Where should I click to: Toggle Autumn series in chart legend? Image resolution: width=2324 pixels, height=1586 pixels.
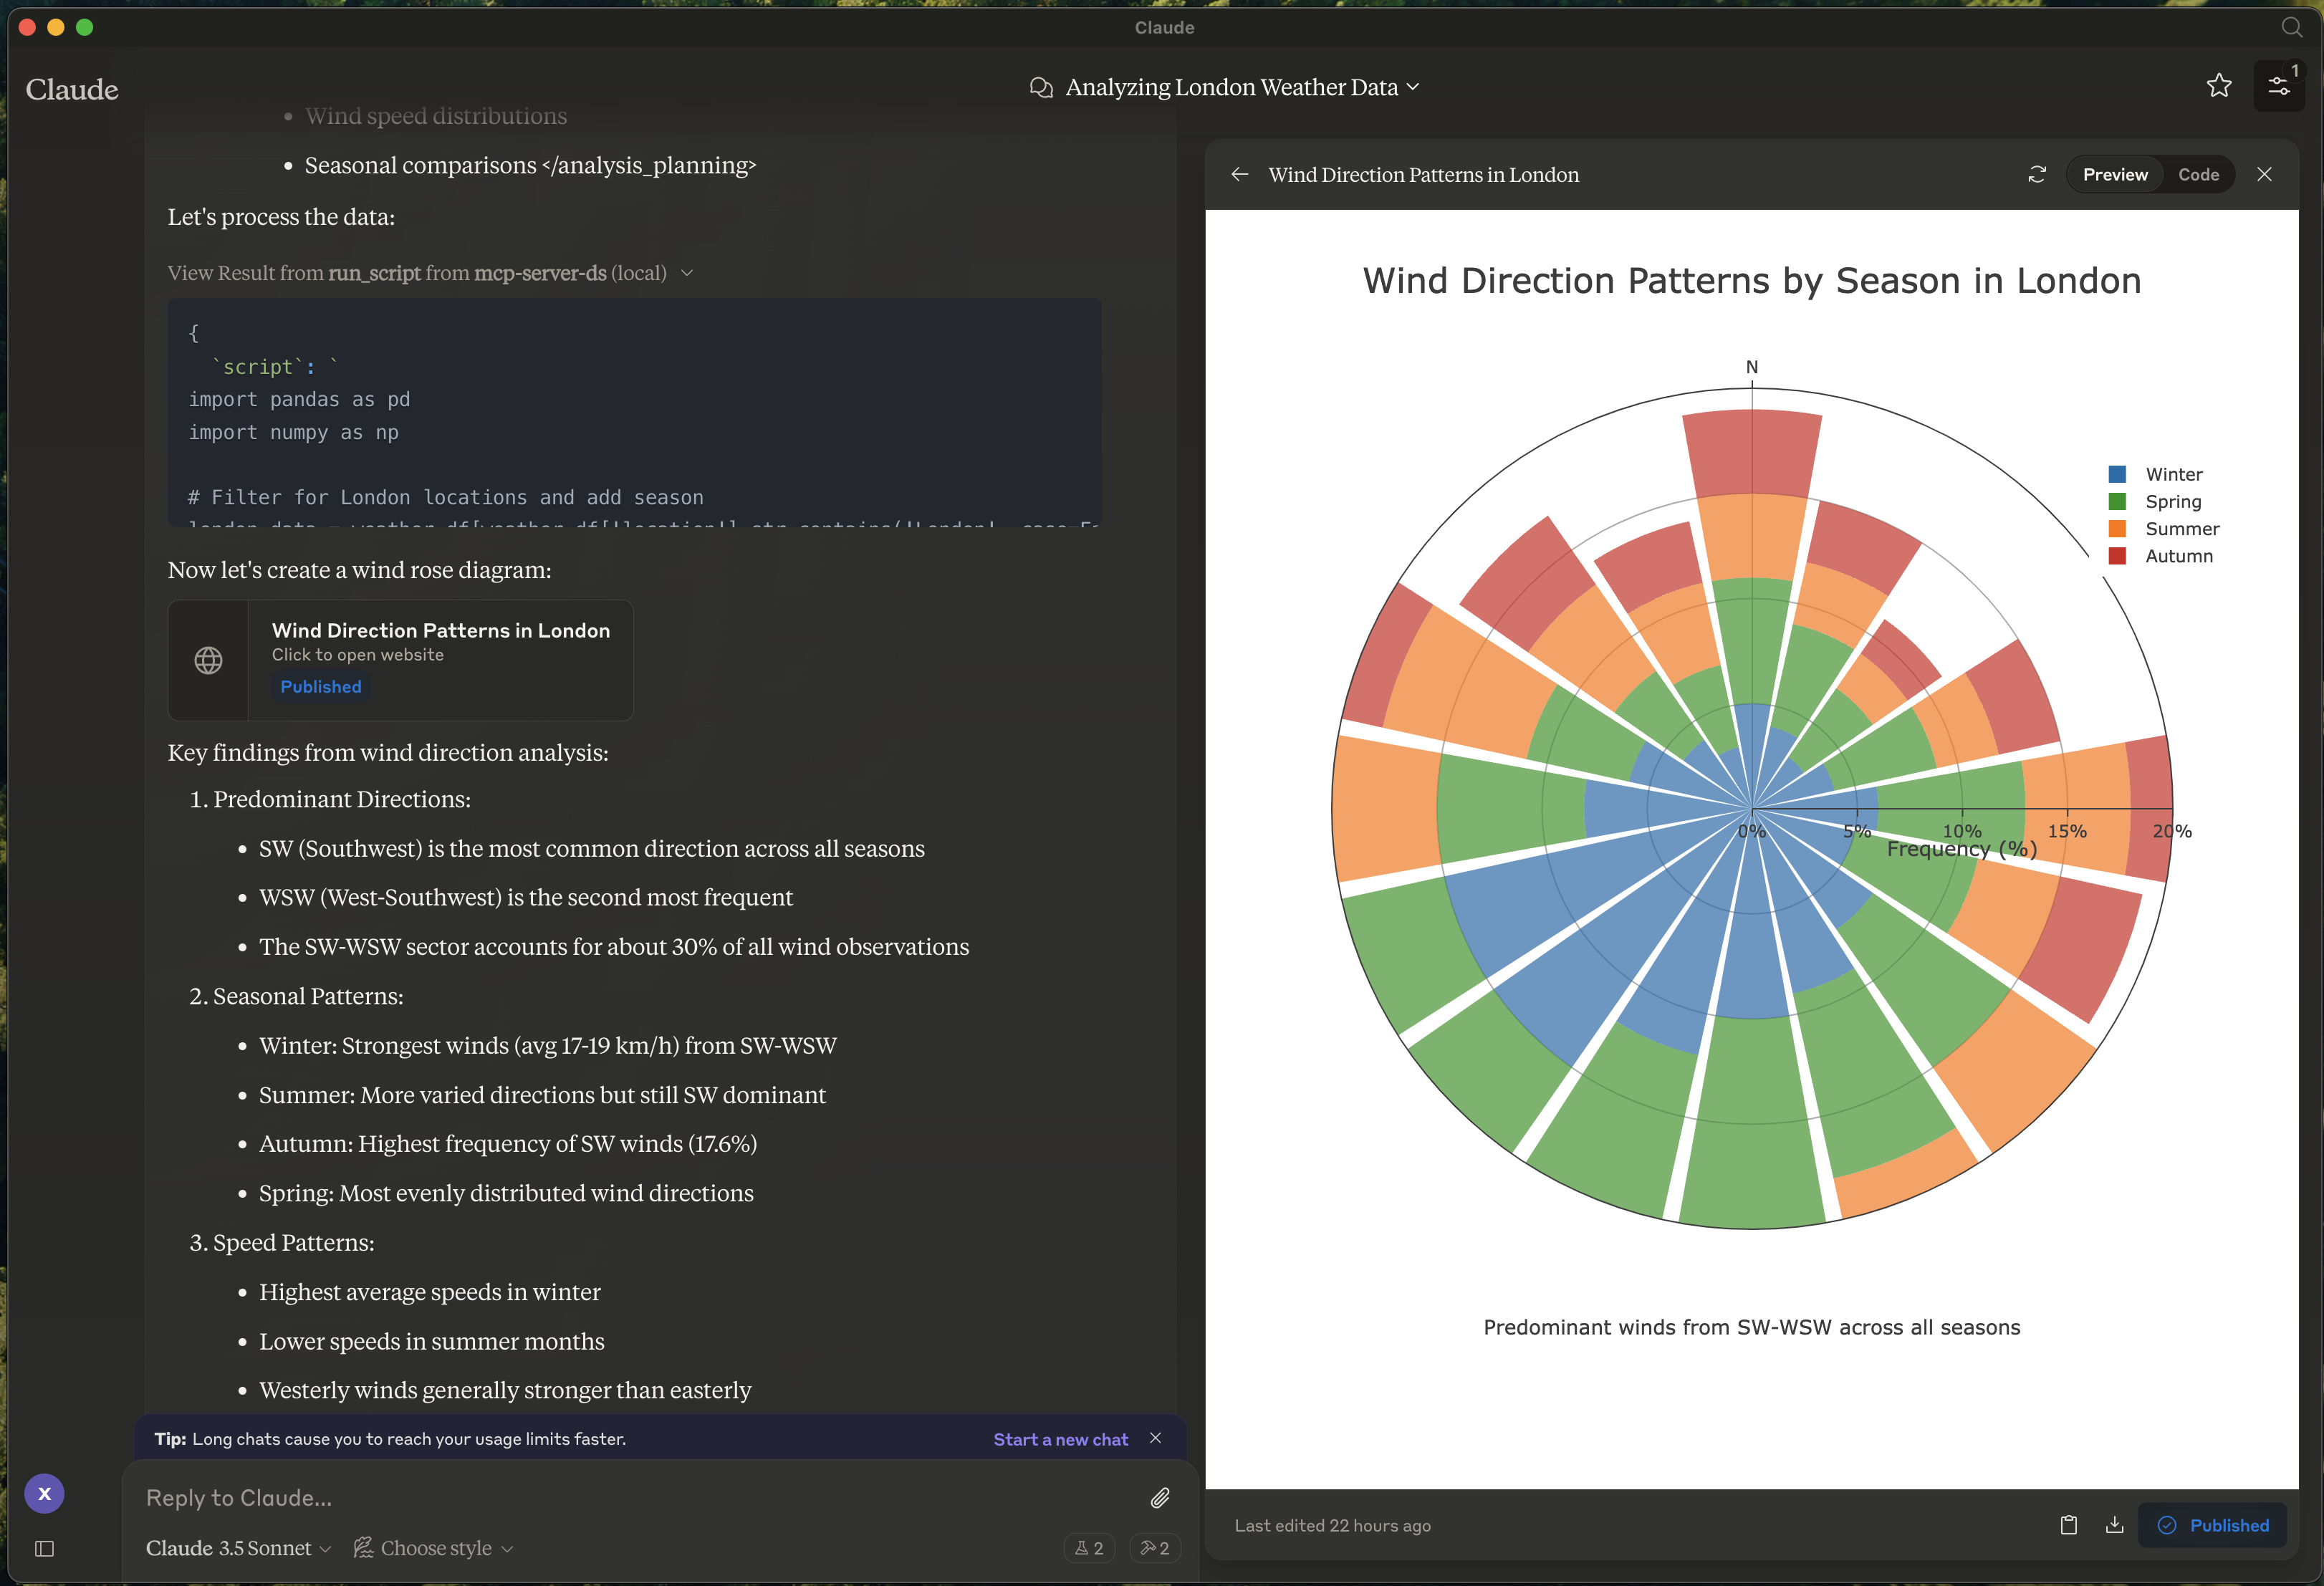point(2177,556)
